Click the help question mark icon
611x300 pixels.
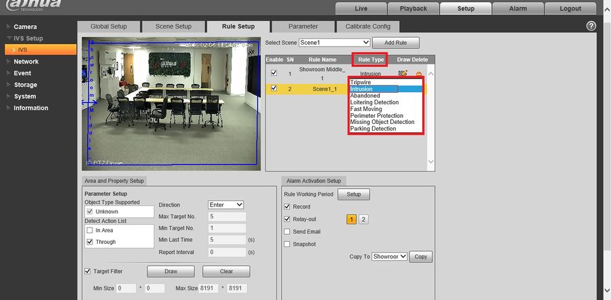pos(591,26)
